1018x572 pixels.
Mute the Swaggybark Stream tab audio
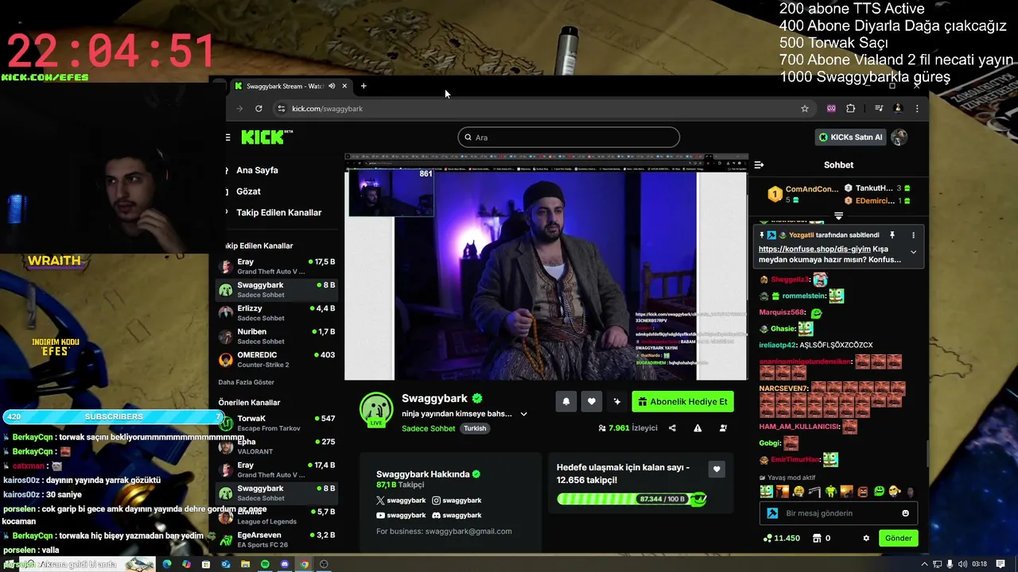tap(332, 86)
